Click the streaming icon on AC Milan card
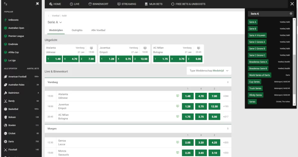 [198, 48]
